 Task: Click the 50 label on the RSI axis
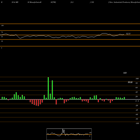[x=2, y=37]
